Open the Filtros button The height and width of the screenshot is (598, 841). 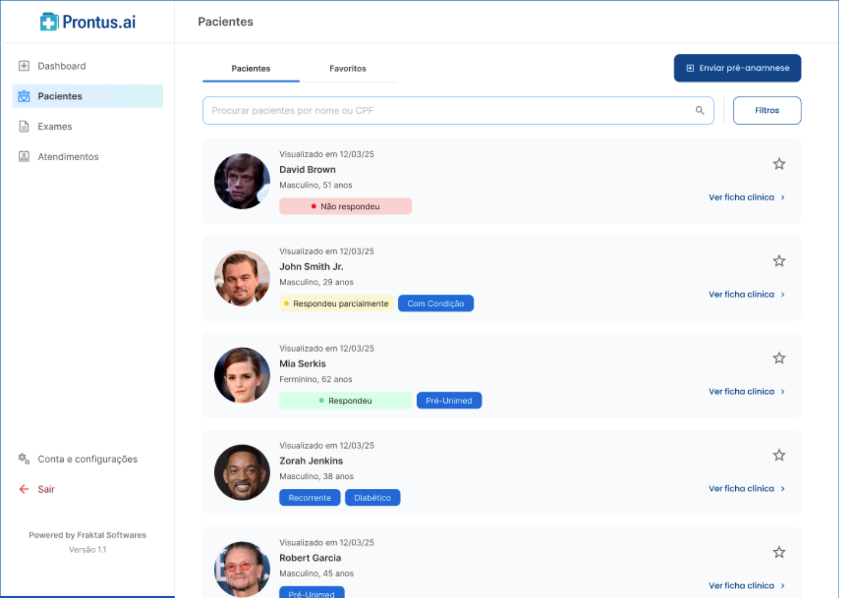click(x=767, y=110)
